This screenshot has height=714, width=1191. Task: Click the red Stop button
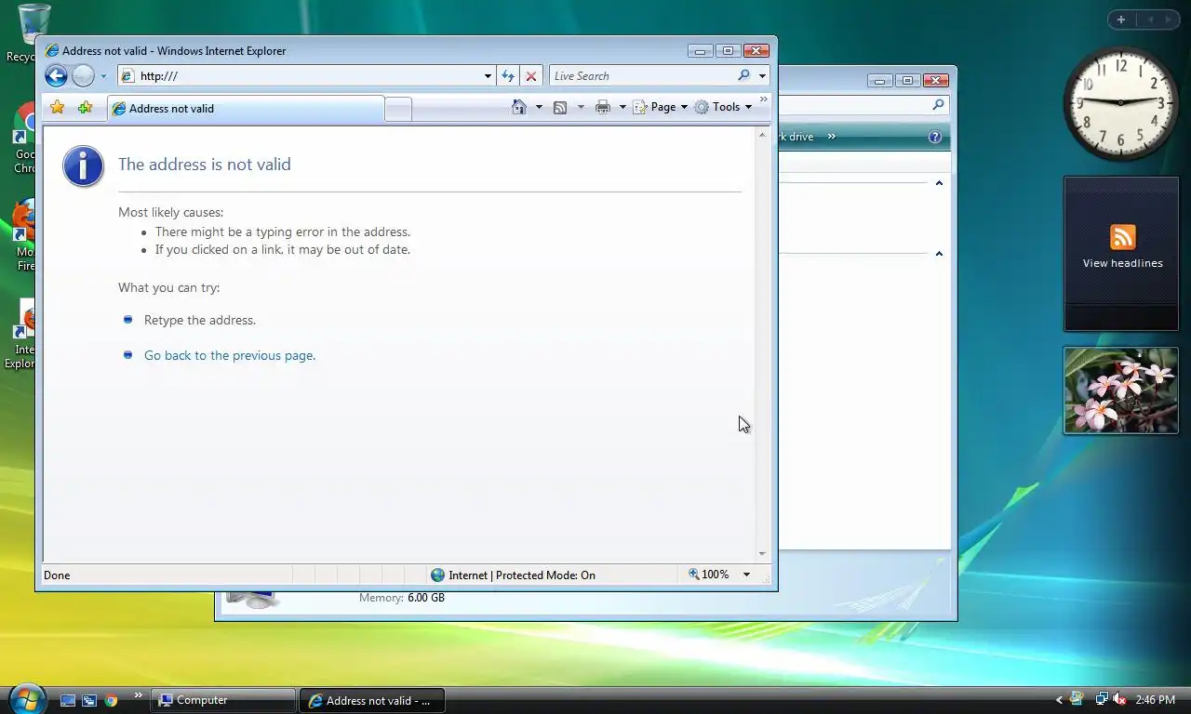(531, 76)
